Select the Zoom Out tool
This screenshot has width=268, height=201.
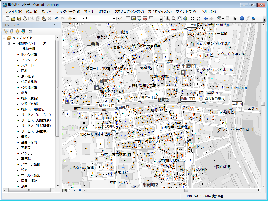pyautogui.click(x=174, y=19)
